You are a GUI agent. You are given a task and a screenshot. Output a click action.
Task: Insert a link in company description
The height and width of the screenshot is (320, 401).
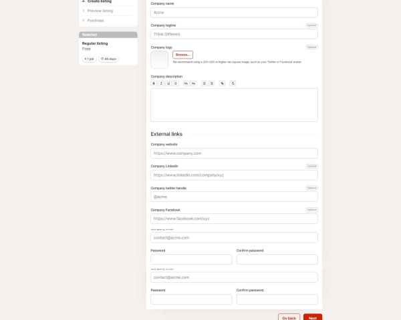point(222,83)
